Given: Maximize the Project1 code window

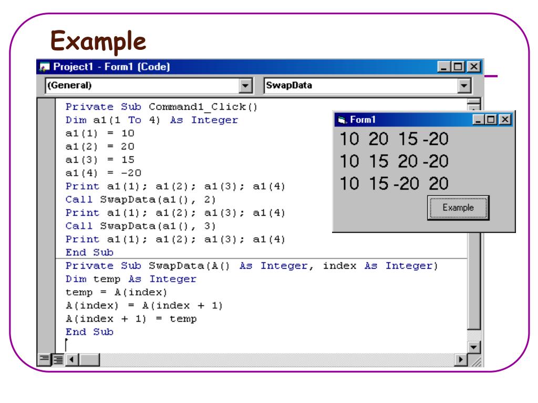Looking at the screenshot, I should pos(458,67).
